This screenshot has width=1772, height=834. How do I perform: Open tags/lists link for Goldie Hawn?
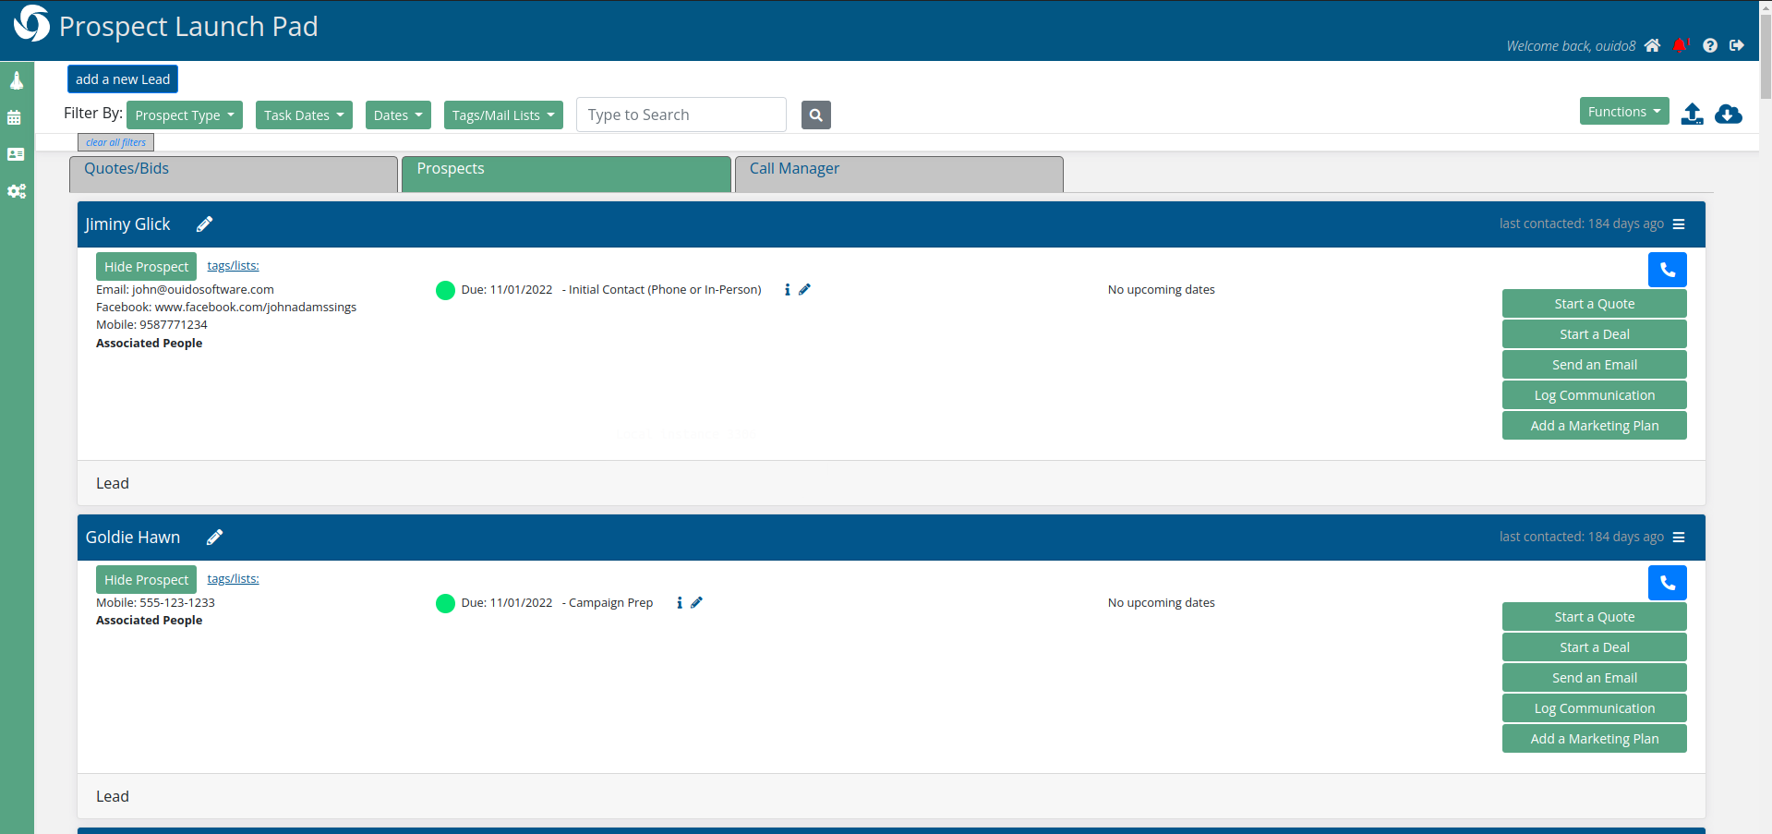click(x=233, y=579)
